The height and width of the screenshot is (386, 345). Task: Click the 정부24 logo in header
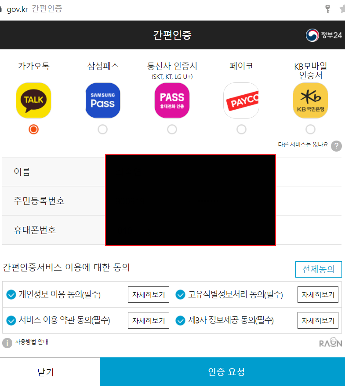(323, 35)
